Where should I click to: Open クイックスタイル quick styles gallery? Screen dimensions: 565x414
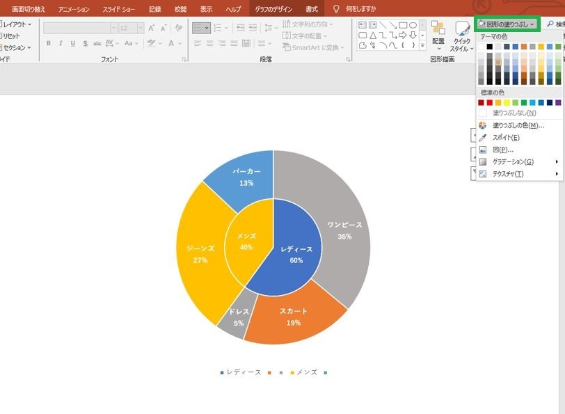[461, 36]
